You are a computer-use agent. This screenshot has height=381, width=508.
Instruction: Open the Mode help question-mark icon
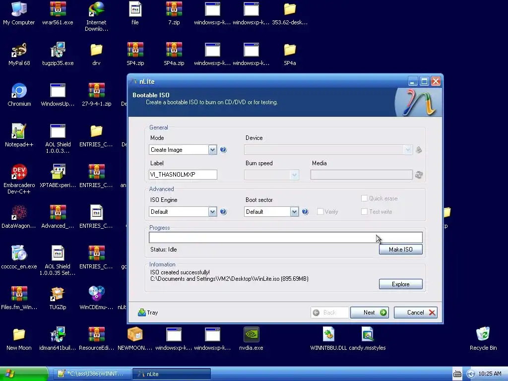[x=223, y=150]
